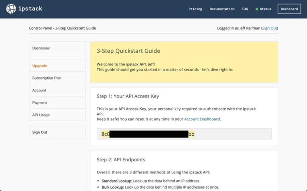Click the green Status indicator dot
307x191 pixels.
pyautogui.click(x=257, y=9)
